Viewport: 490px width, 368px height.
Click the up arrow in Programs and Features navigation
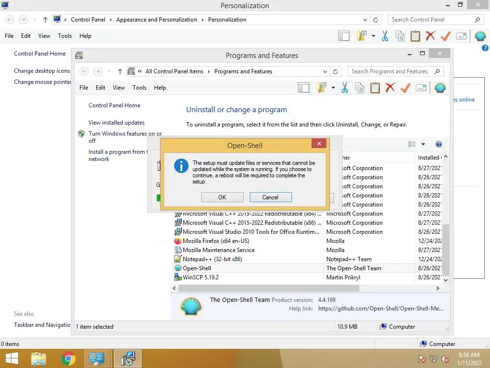pos(120,71)
